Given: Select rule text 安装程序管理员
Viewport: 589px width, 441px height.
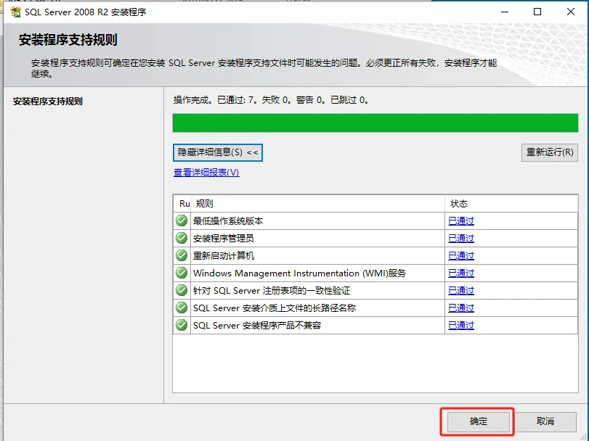Looking at the screenshot, I should tap(224, 238).
